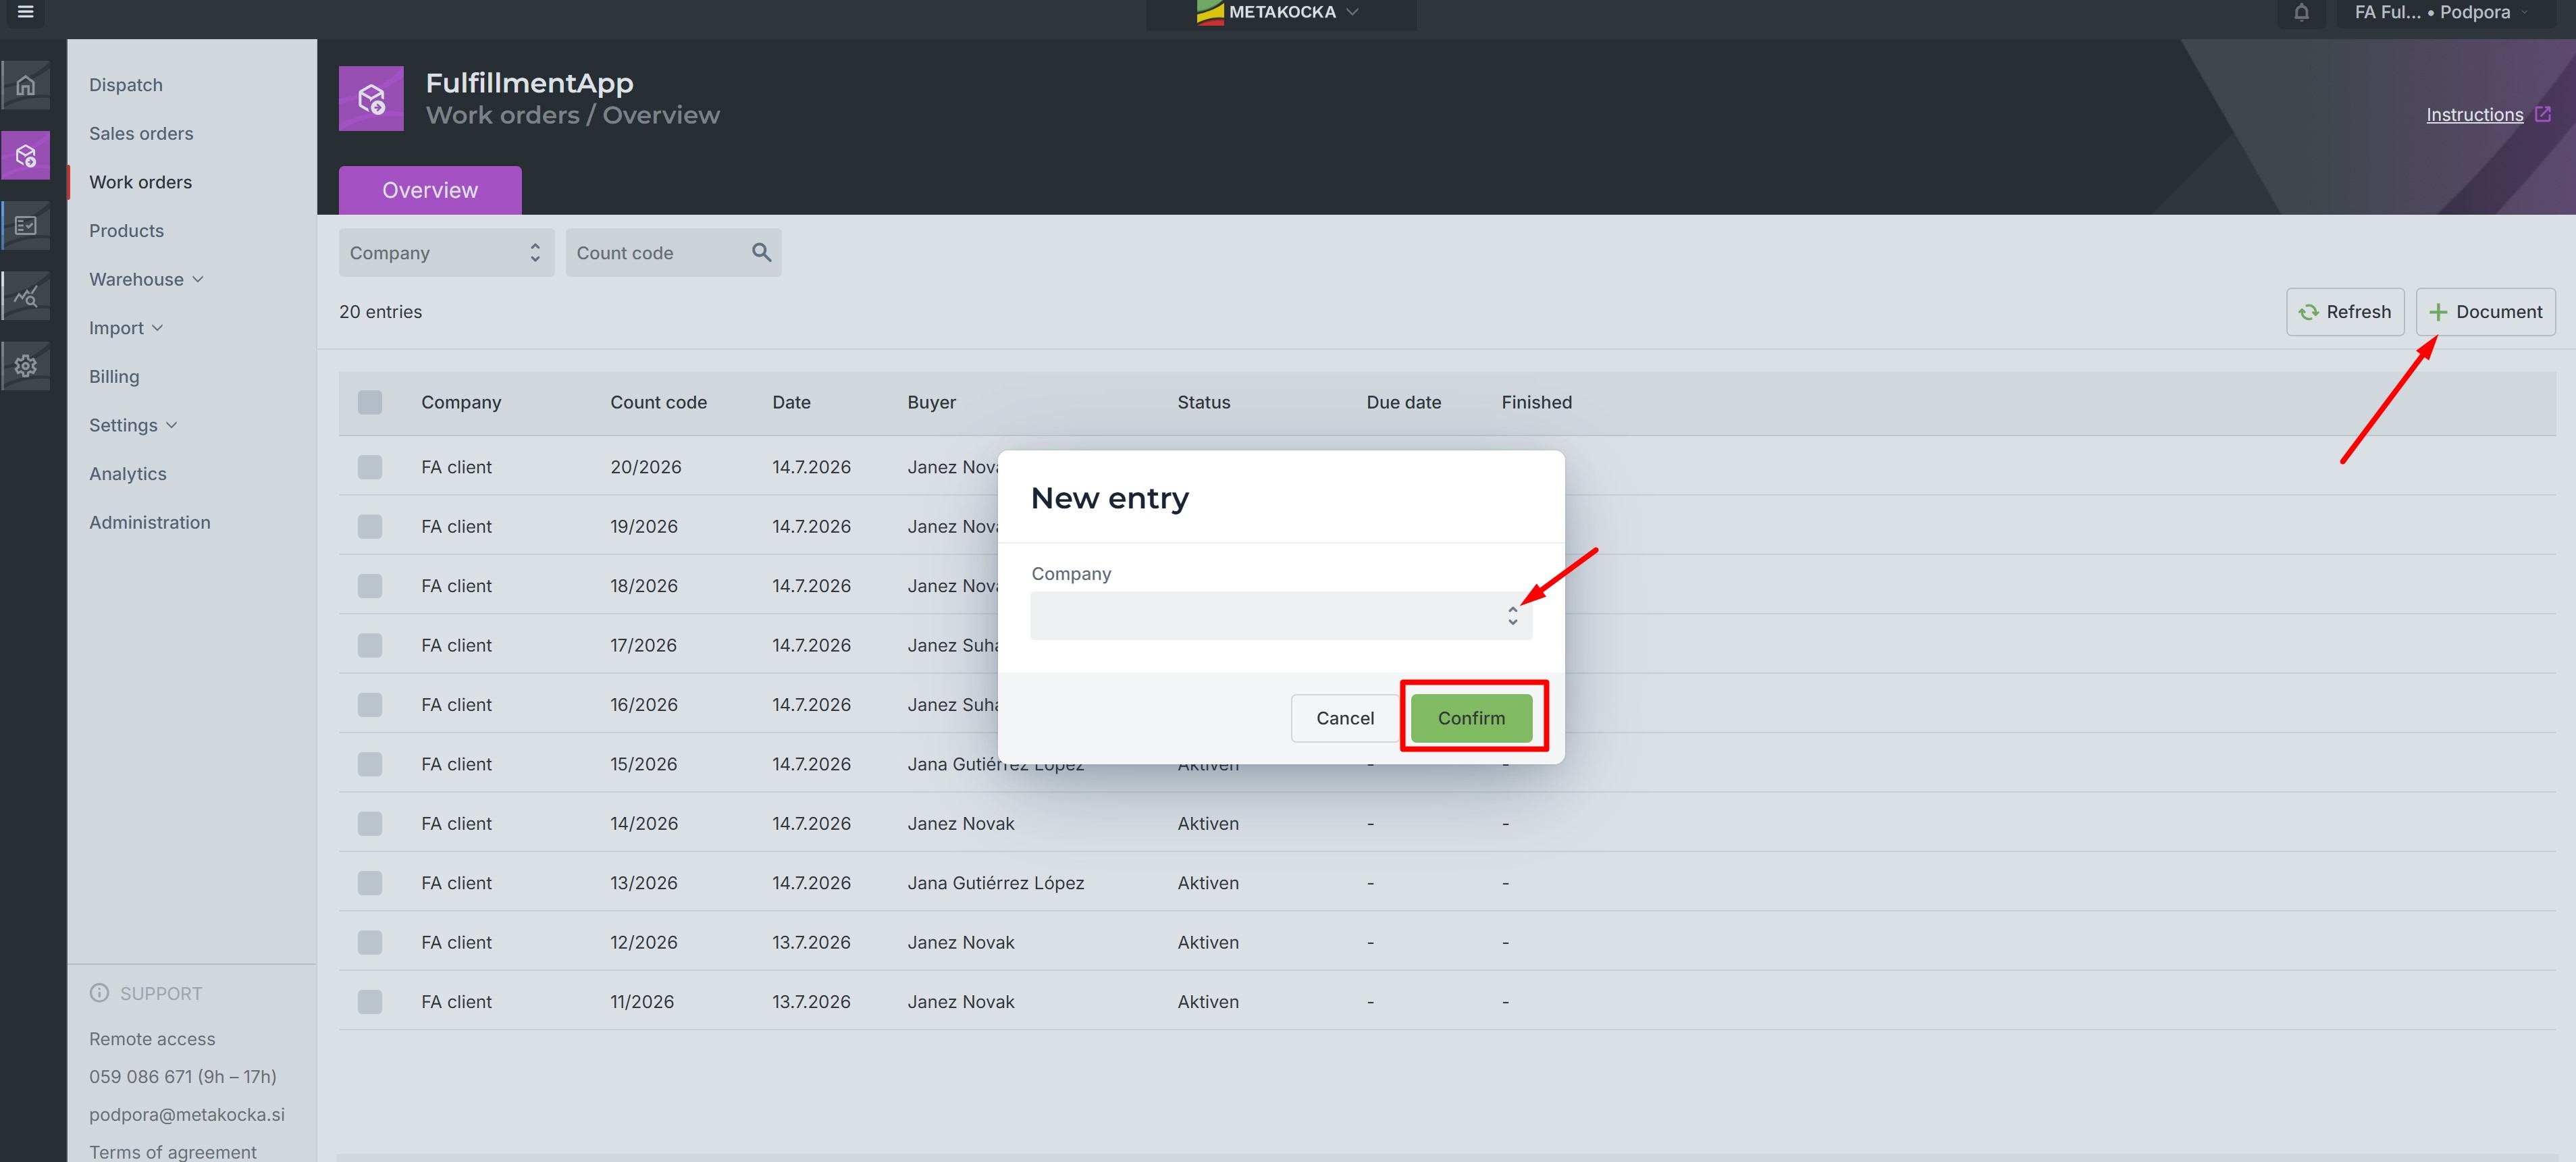Go to Administration in sidebar

150,522
